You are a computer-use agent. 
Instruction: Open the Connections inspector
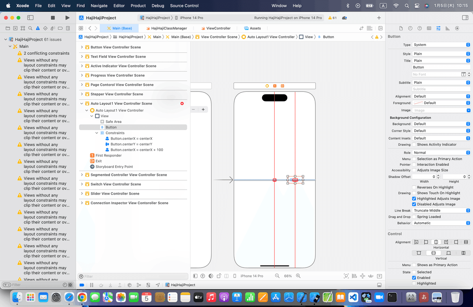tap(457, 28)
